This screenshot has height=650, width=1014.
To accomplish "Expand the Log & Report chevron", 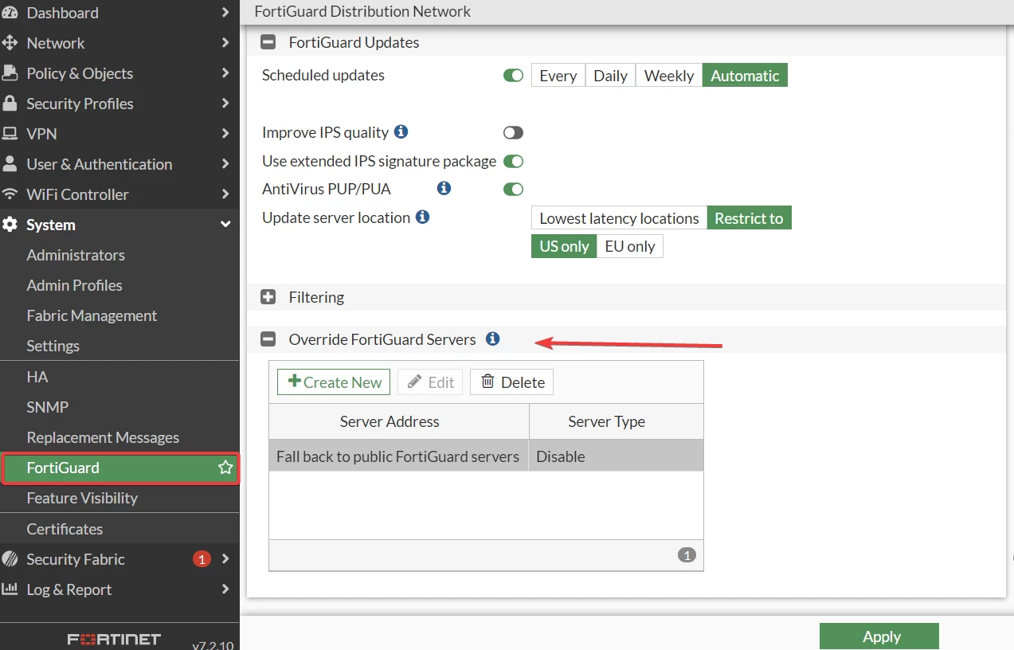I will 226,589.
